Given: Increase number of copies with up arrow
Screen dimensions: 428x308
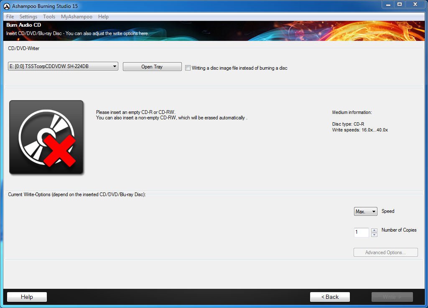Looking at the screenshot, I should [x=374, y=230].
